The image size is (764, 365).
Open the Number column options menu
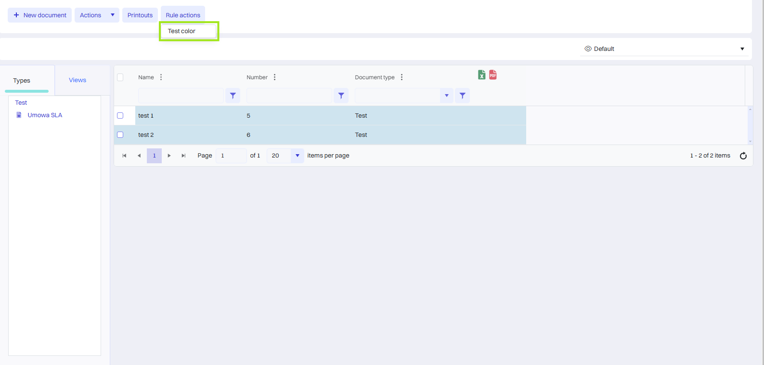pyautogui.click(x=274, y=77)
